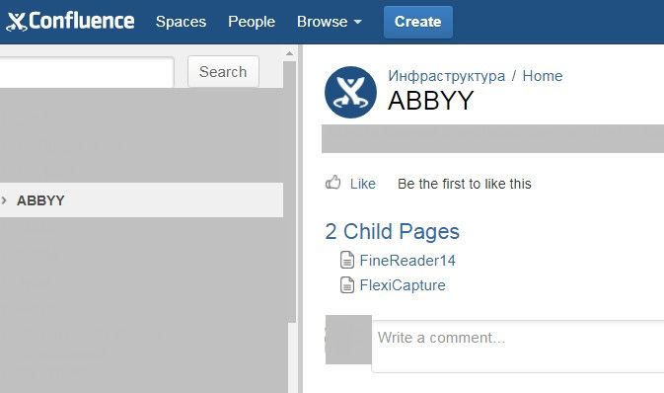Open the People directory
The image size is (664, 393).
click(x=252, y=22)
